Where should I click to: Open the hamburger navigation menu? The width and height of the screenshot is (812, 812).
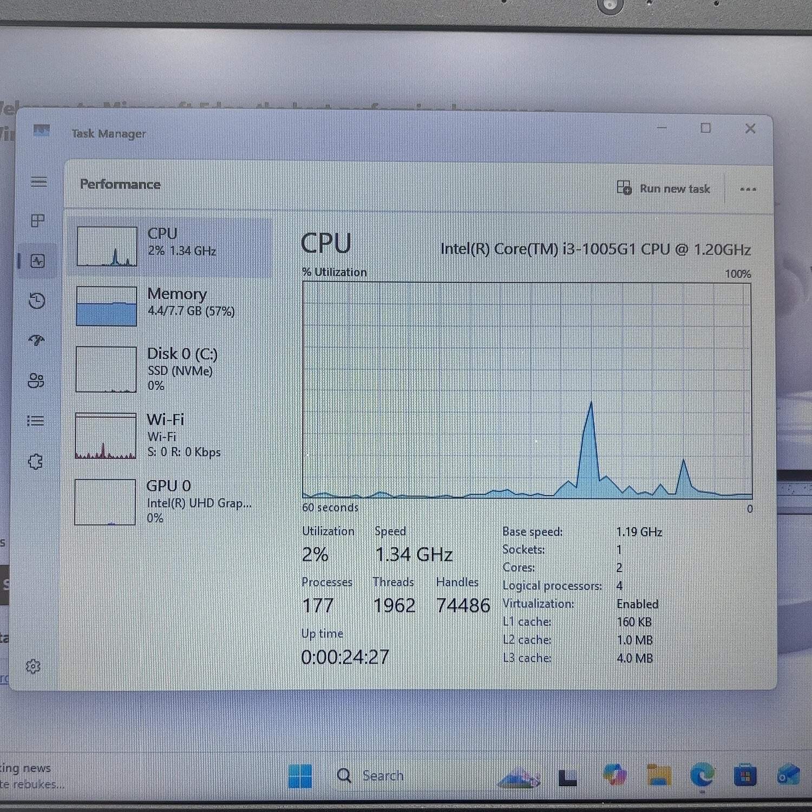click(38, 182)
